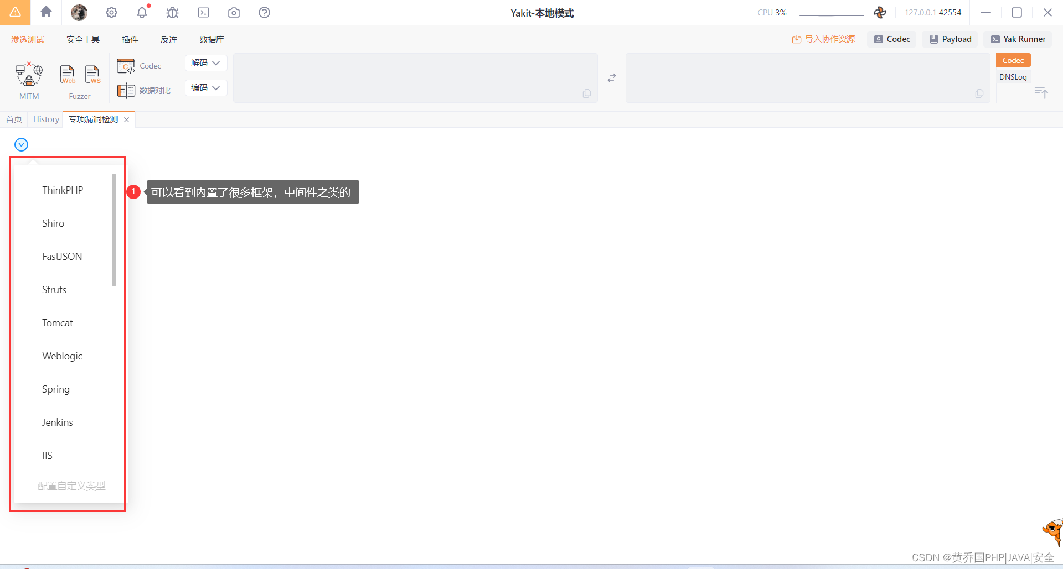Select the orange Codec side tab
This screenshot has width=1063, height=569.
coord(1013,60)
